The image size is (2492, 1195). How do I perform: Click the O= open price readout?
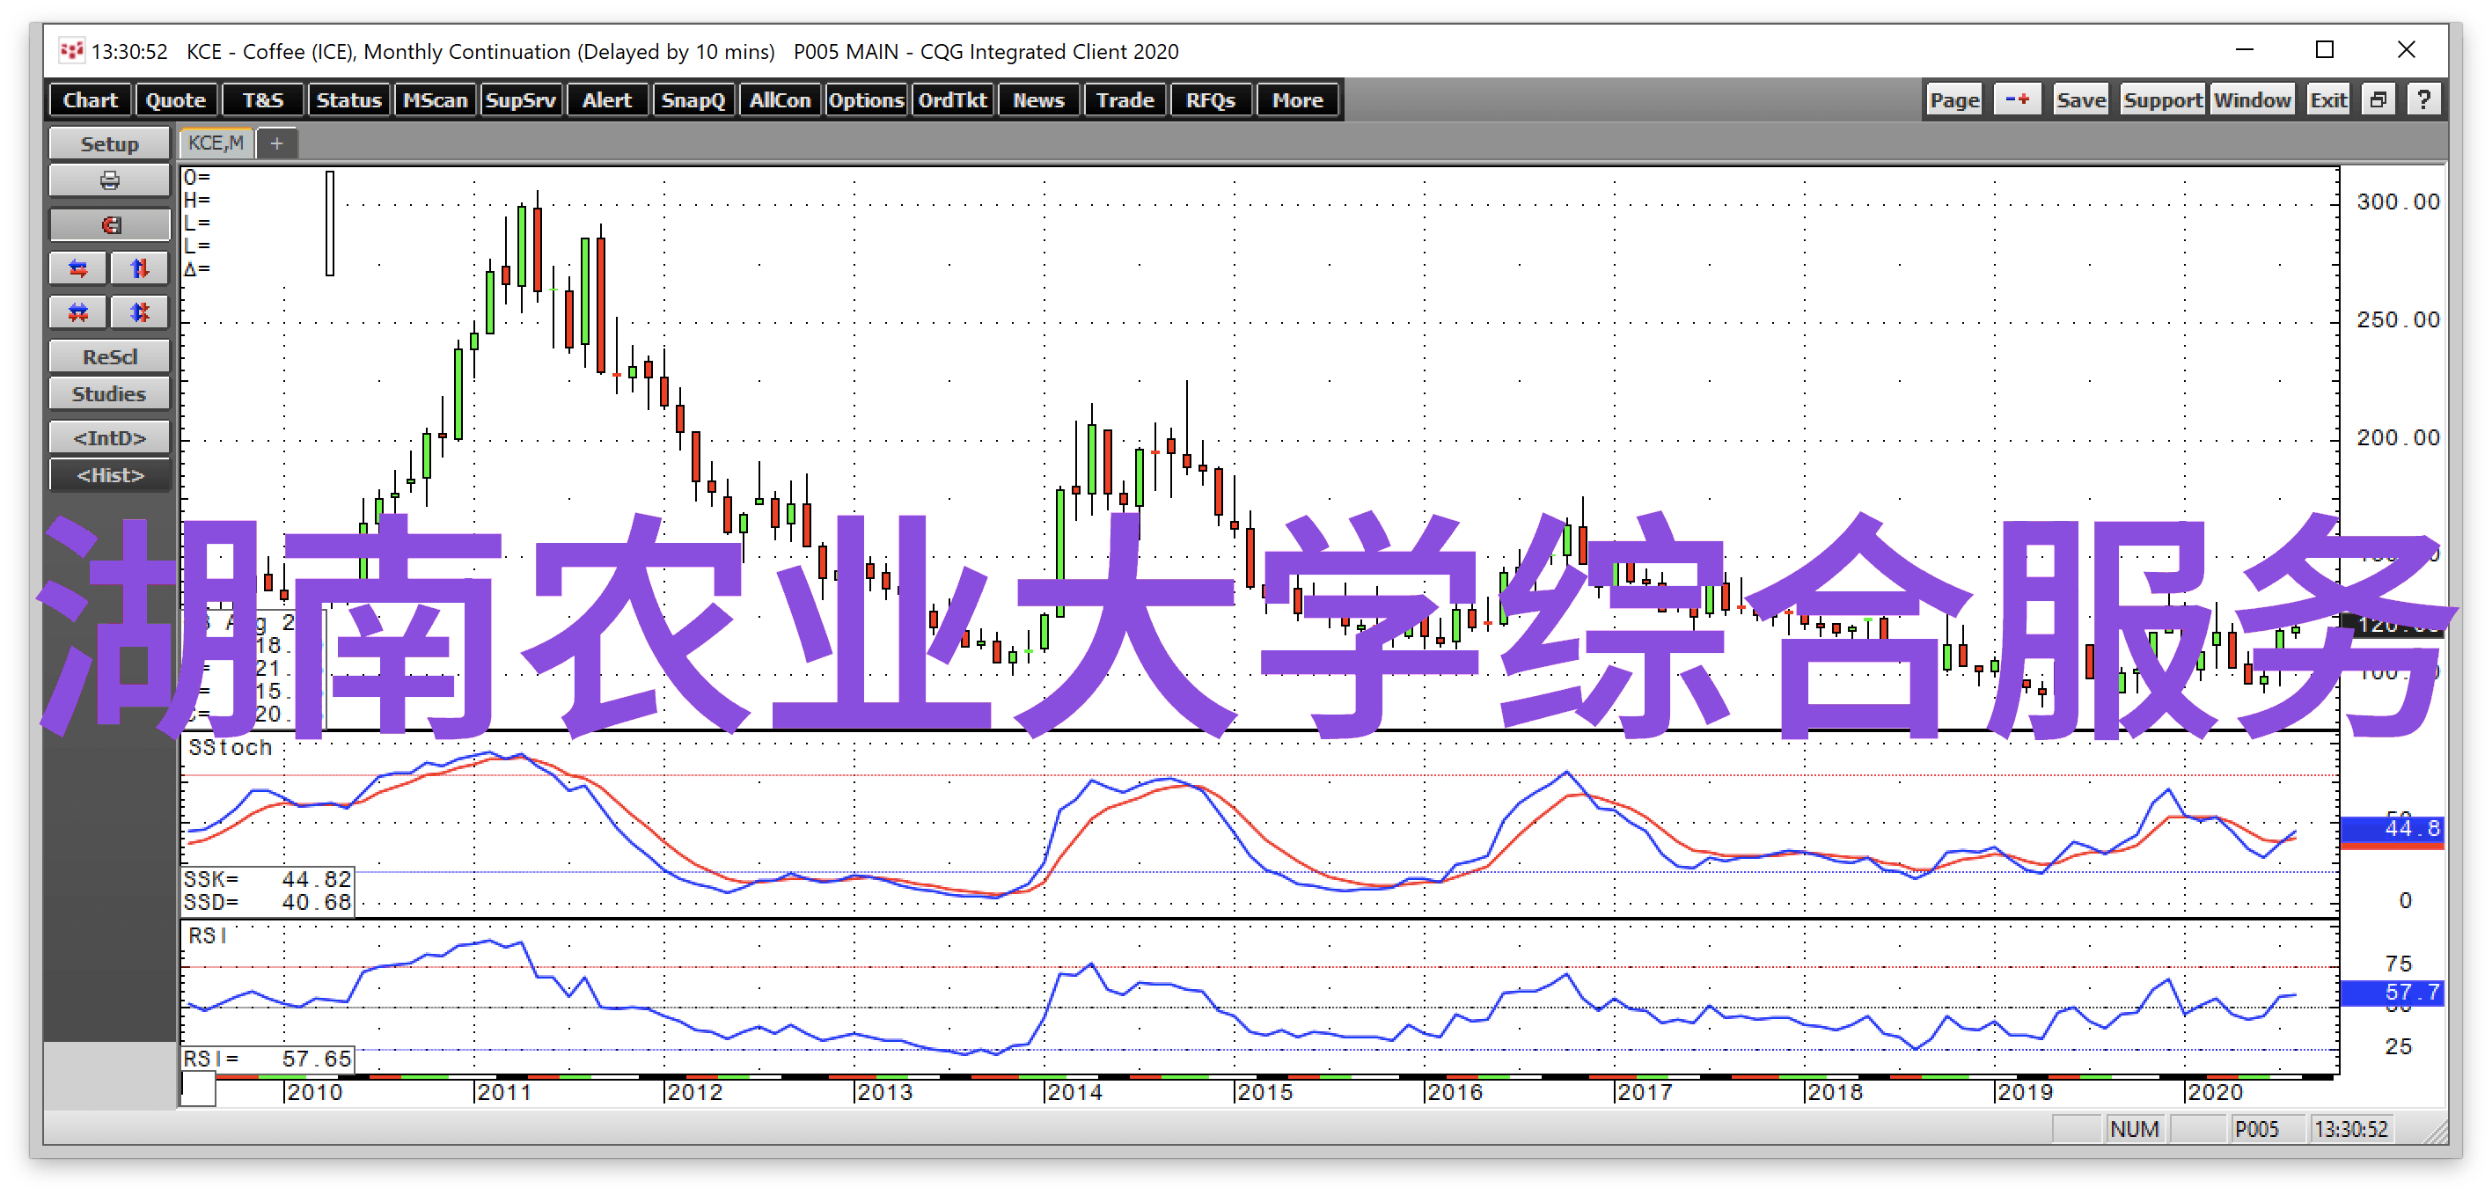[x=197, y=177]
